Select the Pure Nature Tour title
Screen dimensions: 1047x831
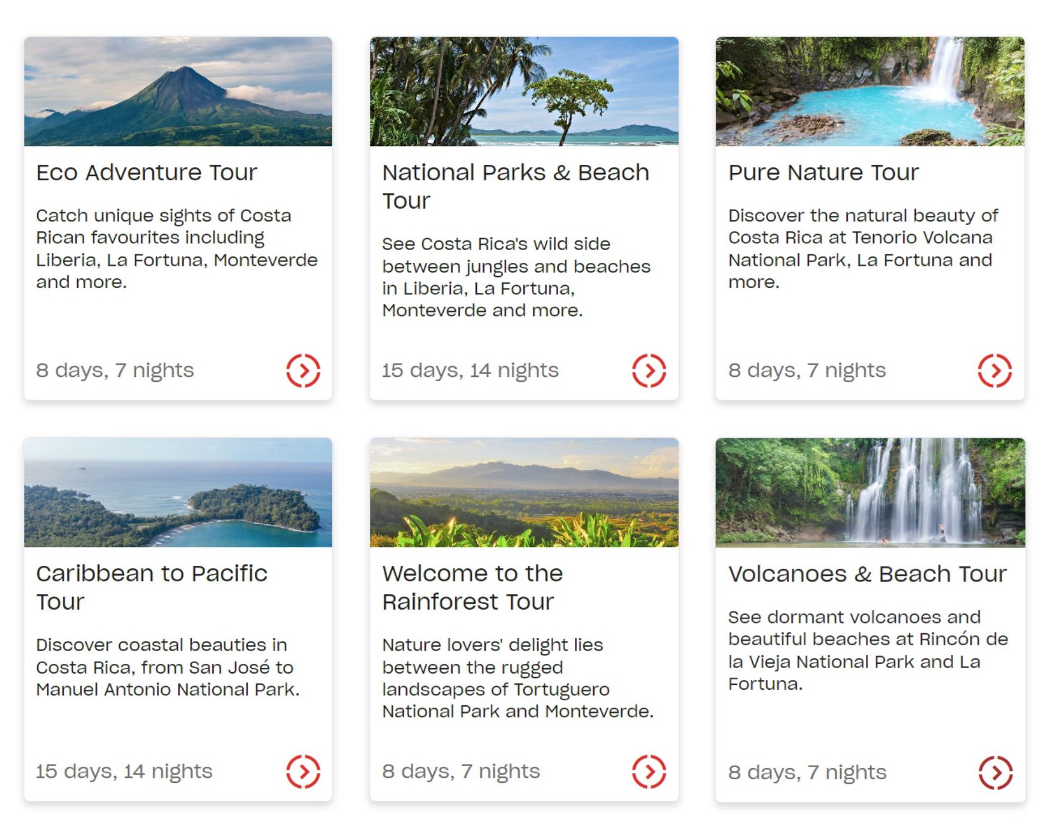point(823,173)
